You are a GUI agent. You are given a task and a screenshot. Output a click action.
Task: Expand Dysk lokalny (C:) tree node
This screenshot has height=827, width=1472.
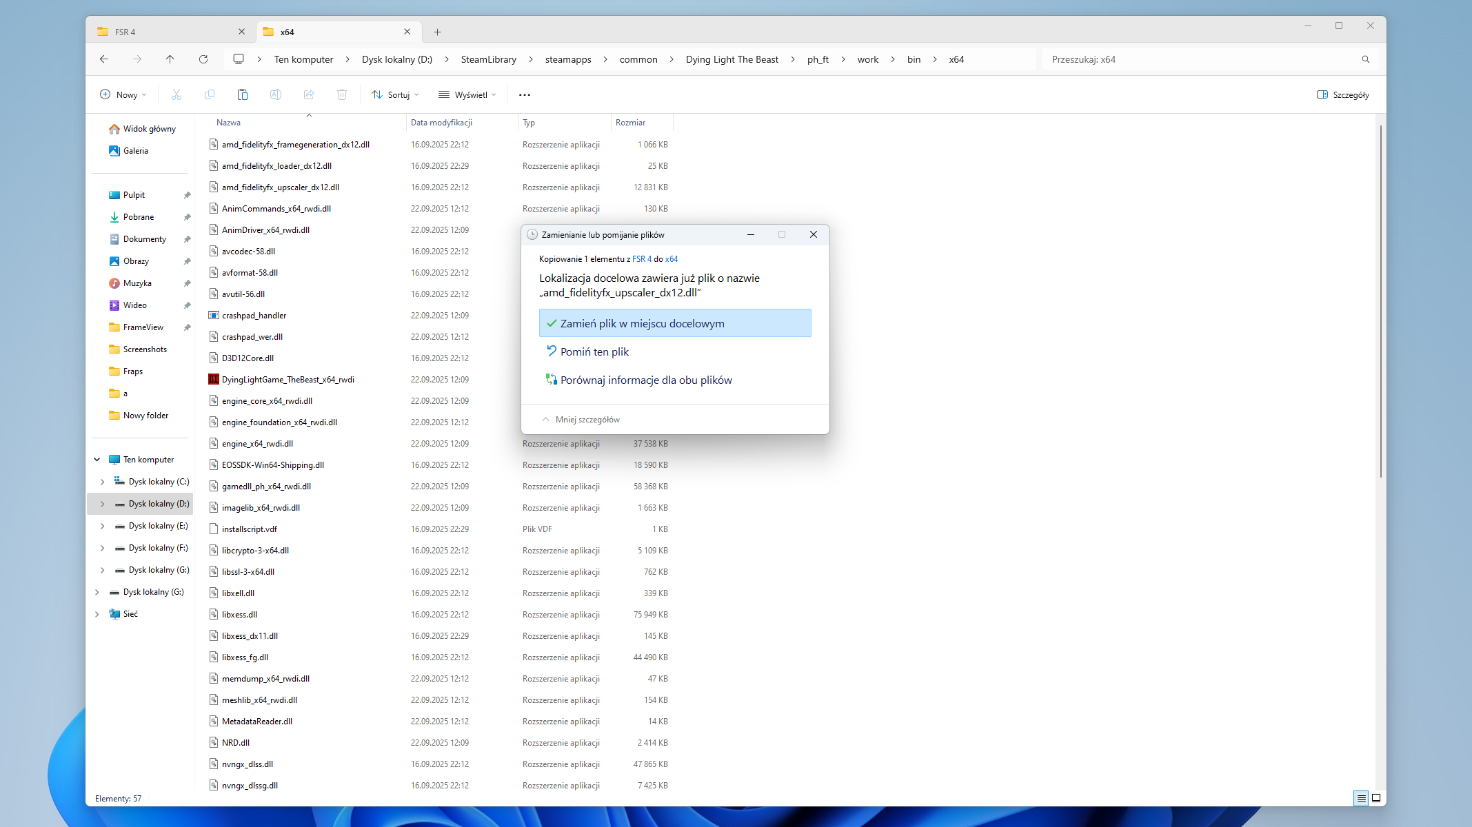102,482
